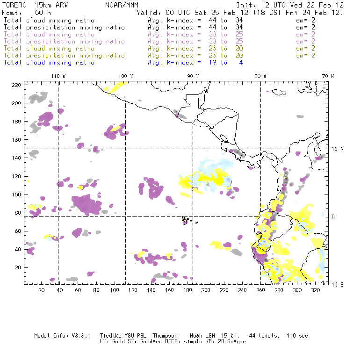Click "Init: 12 UTC Wed 22 Feb 12"
The image size is (346, 346).
pos(290,5)
